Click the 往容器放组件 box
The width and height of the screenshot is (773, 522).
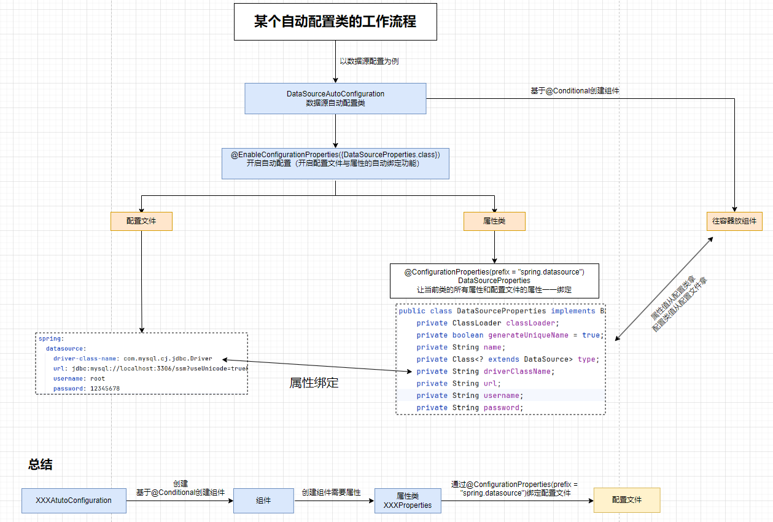[734, 221]
